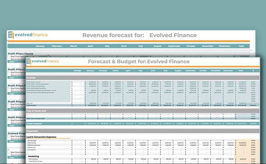Screen dimensions: 266x164
Task: Select Total column header on Revenue forecast sheet
Action: [241, 46]
